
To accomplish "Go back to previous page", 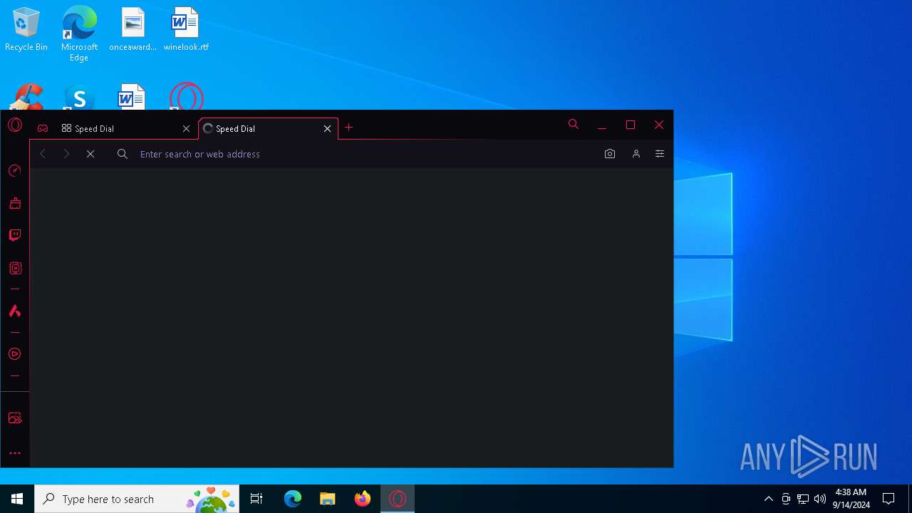I will click(43, 154).
